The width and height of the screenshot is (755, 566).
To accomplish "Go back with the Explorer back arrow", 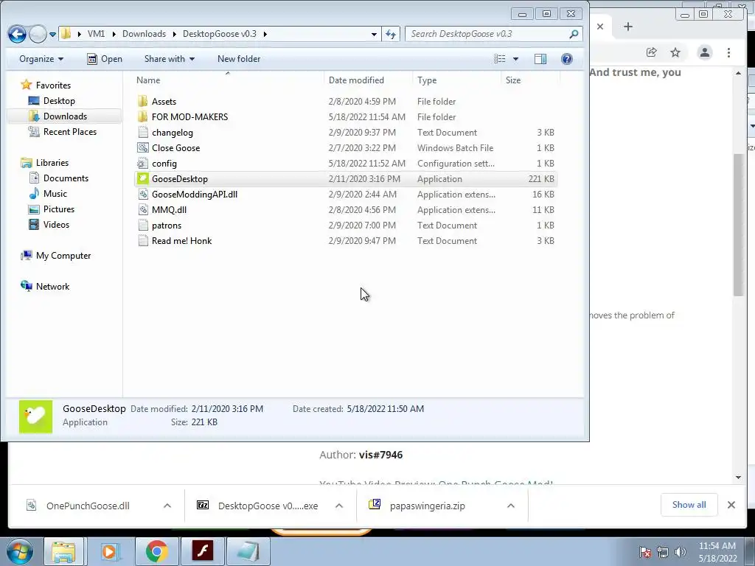I will [17, 34].
